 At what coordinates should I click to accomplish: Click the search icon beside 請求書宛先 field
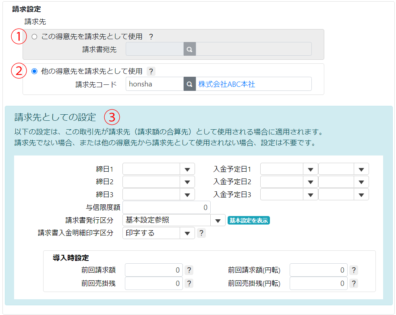coord(190,49)
